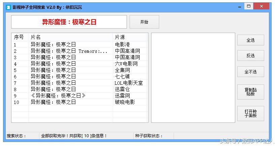The height and width of the screenshot is (146, 278).
Task: Click the 搜索状态 status label
Action: [16, 136]
